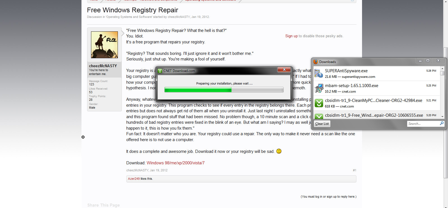The width and height of the screenshot is (448, 208).
Task: Click the small round X icon left of post
Action: 83,137
